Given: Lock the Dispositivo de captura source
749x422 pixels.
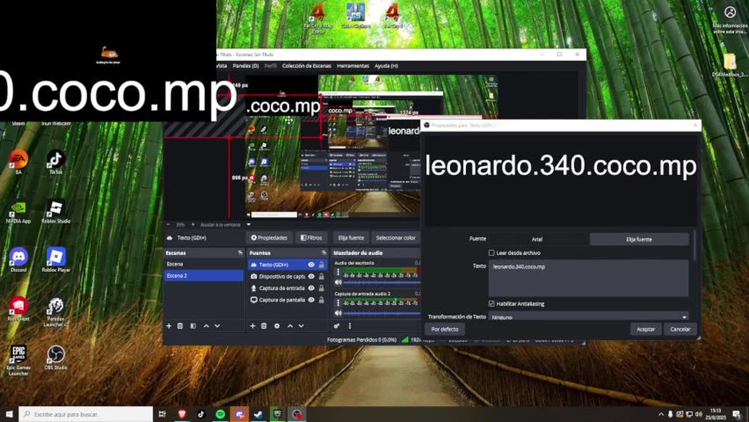Looking at the screenshot, I should tap(321, 277).
